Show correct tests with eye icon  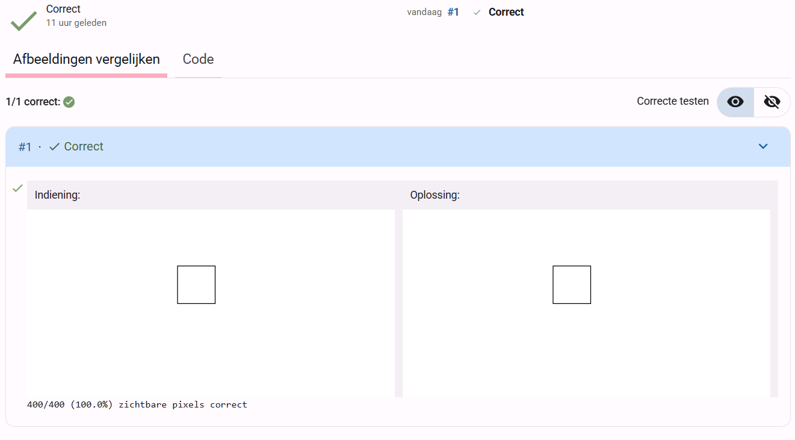click(735, 102)
